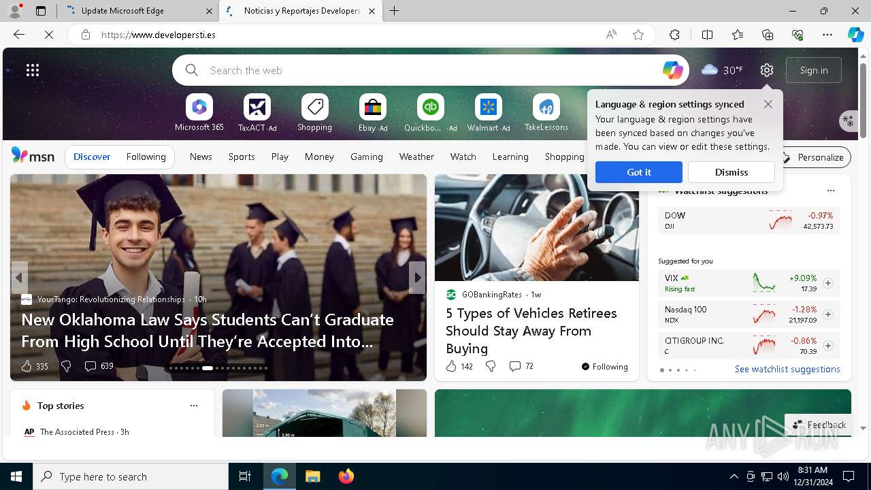The image size is (871, 490).
Task: Open See watchlist suggestions link
Action: pos(787,369)
